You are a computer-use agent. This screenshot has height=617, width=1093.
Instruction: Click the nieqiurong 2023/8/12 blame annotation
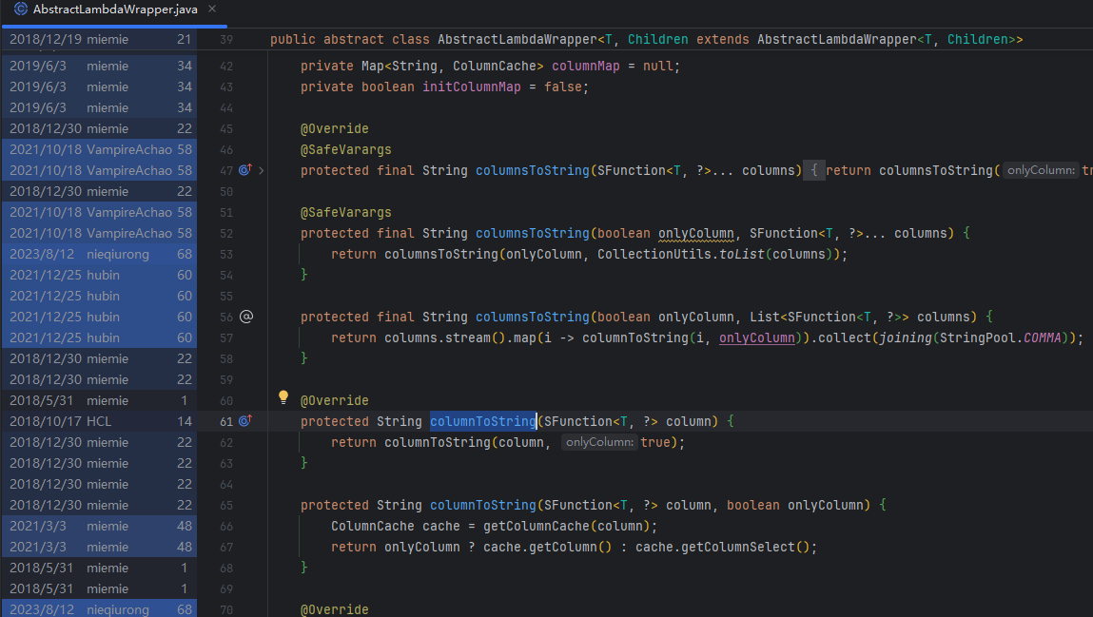(95, 254)
